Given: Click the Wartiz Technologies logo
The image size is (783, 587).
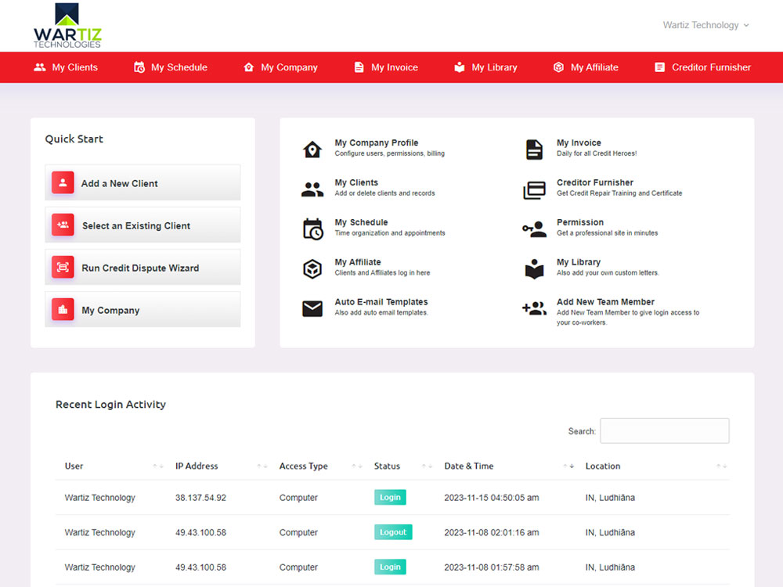Looking at the screenshot, I should coord(67,26).
